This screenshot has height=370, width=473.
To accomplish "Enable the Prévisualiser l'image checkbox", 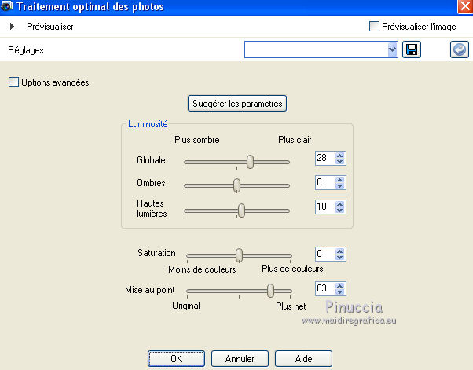I will point(375,26).
